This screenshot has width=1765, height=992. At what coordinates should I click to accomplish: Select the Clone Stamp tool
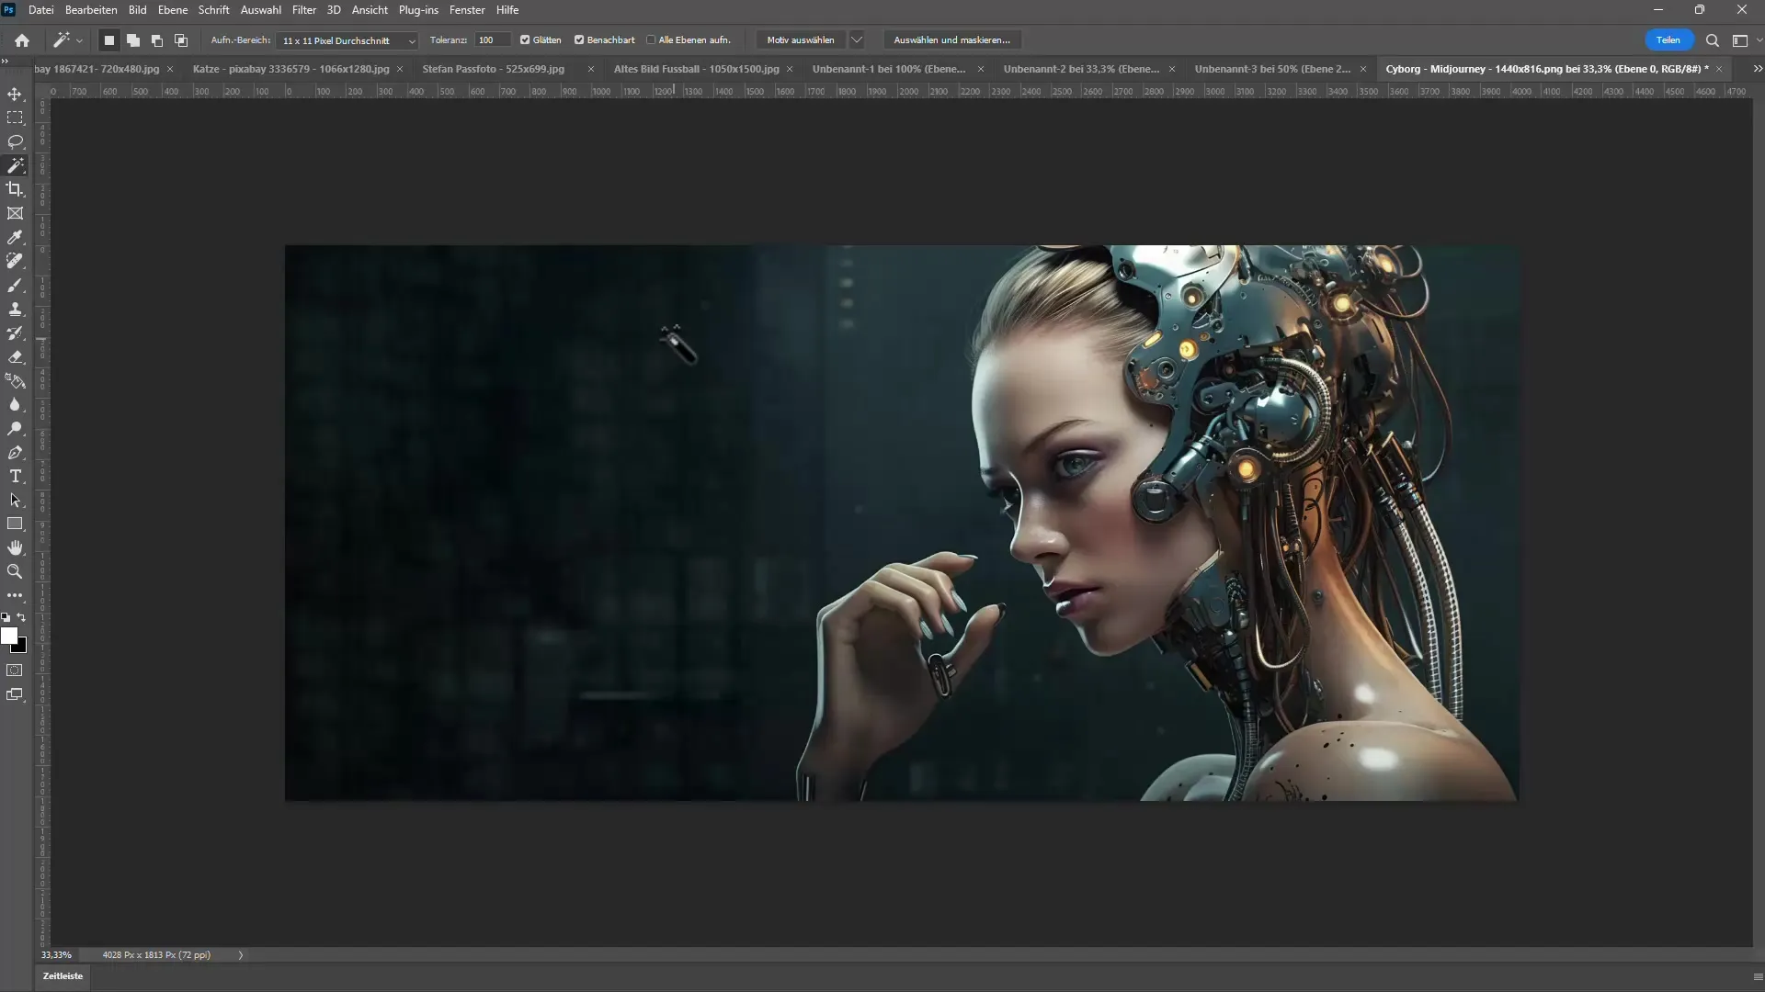click(x=15, y=309)
